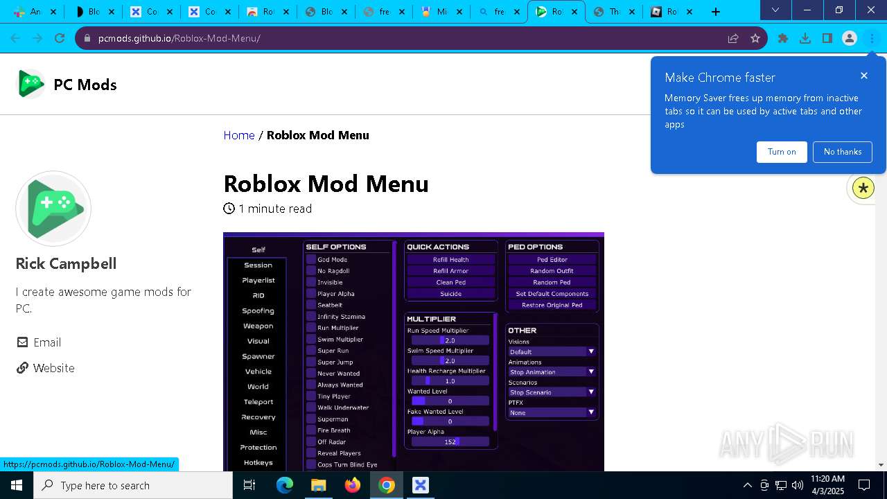Click the Home breadcrumb link
Screen dimensions: 887x499
point(239,135)
